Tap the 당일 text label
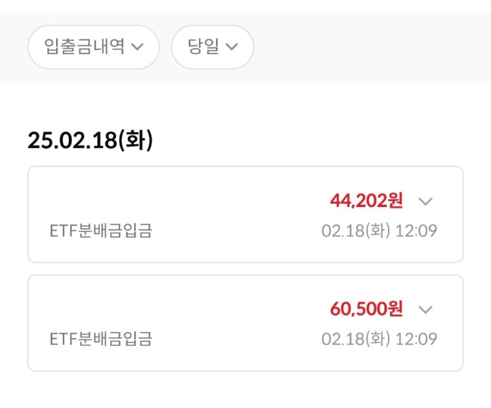Viewport: 491px width, 408px height. pyautogui.click(x=203, y=47)
